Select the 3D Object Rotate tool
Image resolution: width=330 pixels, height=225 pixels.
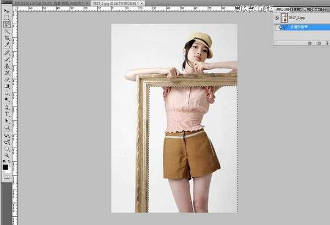tap(7, 136)
